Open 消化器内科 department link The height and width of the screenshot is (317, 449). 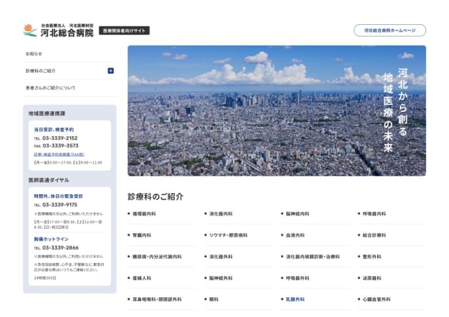(221, 214)
